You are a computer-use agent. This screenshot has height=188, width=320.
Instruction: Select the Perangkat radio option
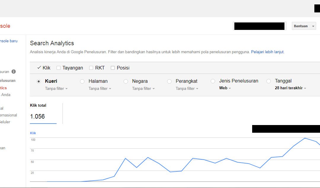pyautogui.click(x=169, y=81)
